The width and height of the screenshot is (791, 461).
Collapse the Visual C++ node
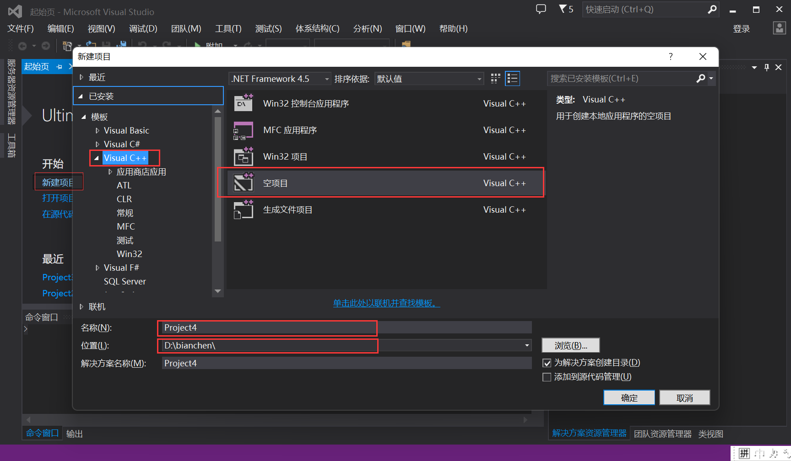pyautogui.click(x=96, y=158)
